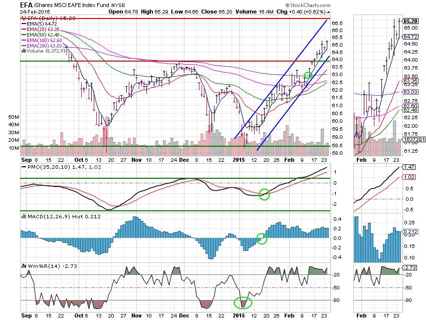This screenshot has height=320, width=426.
Task: Open the StockCharts.com watermark link
Action: point(308,5)
